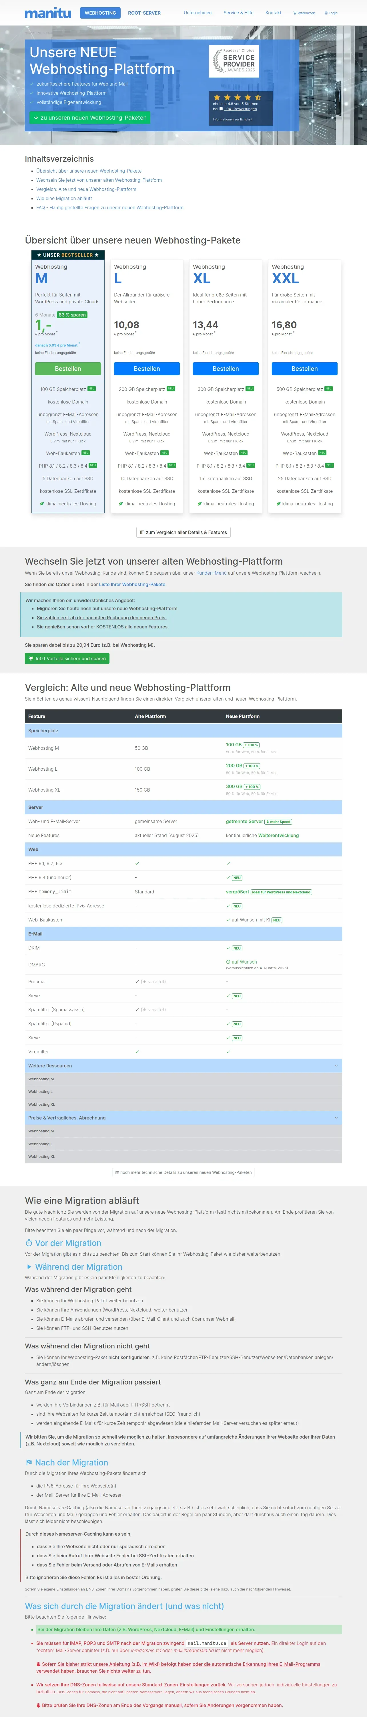367x1717 pixels.
Task: Expand the Weitere Ressourcen table section
Action: click(x=184, y=1066)
